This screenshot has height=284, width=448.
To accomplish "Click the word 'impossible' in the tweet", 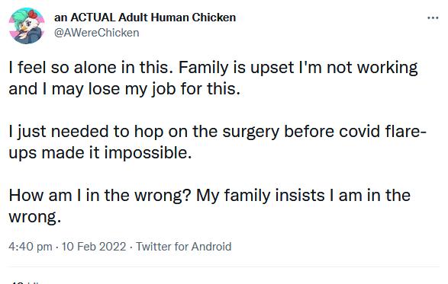I will click(x=148, y=153).
